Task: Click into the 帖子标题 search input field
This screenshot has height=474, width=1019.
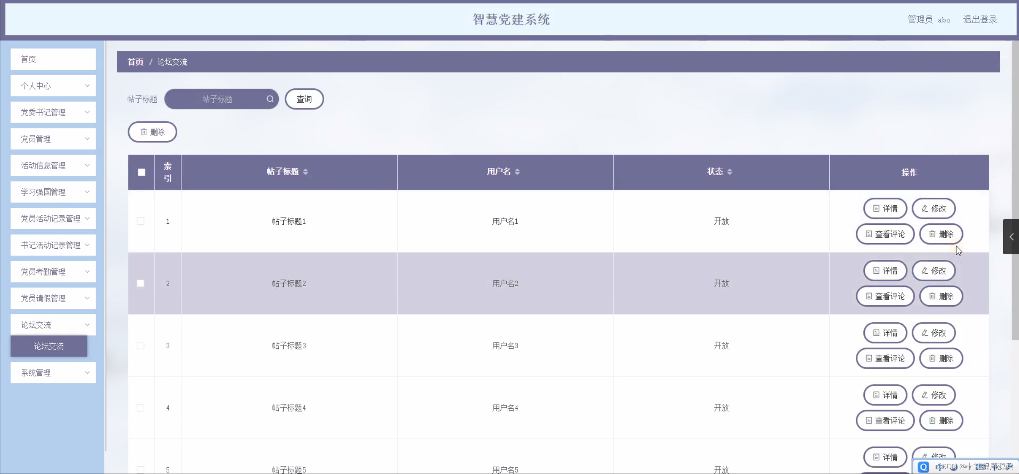Action: [217, 99]
